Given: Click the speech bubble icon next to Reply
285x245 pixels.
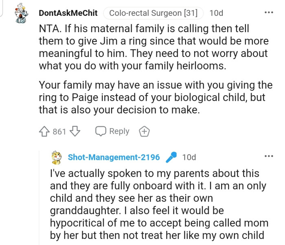Looking at the screenshot, I should tap(100, 131).
